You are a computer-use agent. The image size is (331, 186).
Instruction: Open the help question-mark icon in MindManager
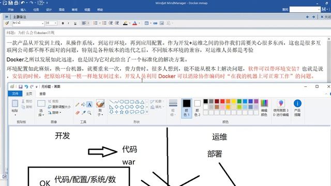point(40,3)
